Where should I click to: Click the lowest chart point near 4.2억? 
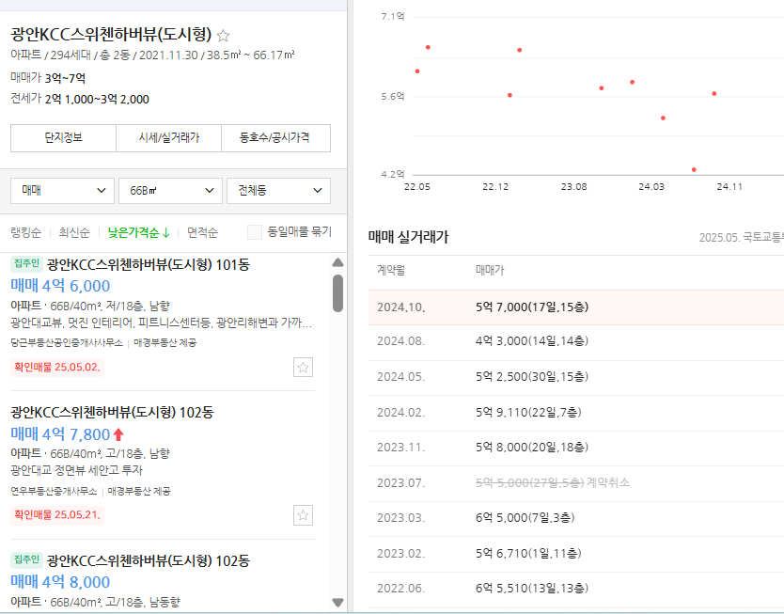(694, 170)
